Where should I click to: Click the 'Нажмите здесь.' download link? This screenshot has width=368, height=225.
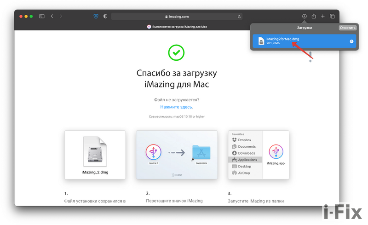click(x=177, y=107)
